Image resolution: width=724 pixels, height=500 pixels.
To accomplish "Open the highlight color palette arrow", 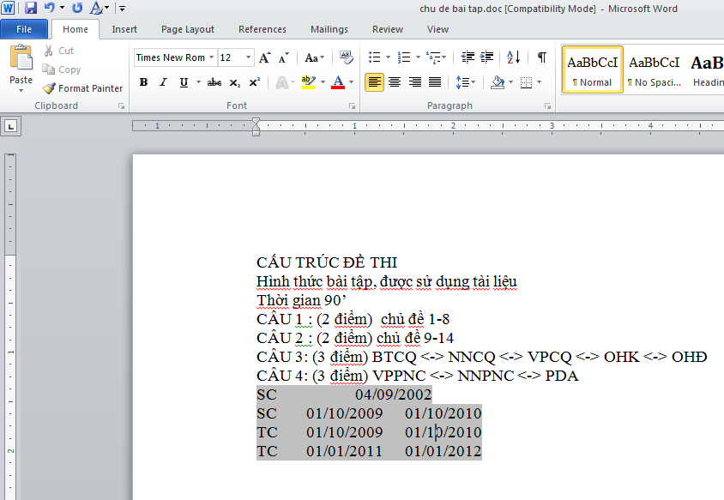I will click(x=323, y=82).
